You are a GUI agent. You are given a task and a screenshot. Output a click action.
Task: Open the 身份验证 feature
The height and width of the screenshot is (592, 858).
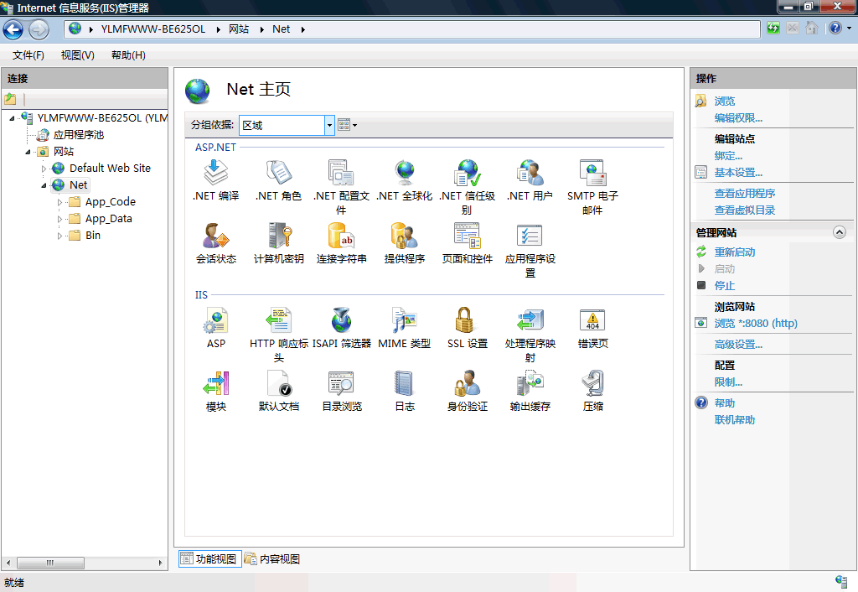coord(468,391)
